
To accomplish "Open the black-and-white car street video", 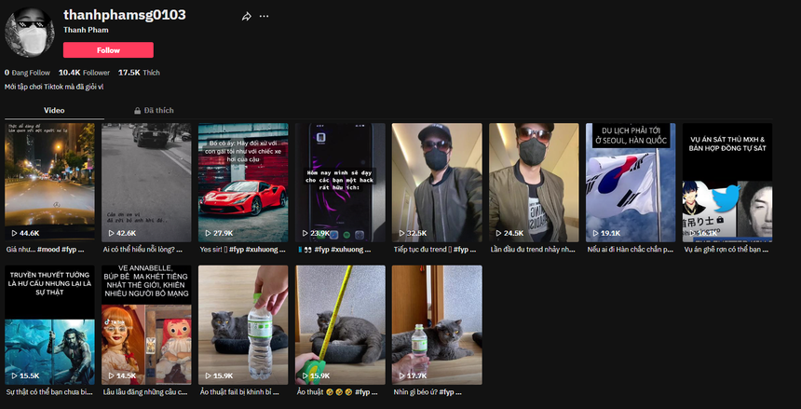I will tap(146, 182).
